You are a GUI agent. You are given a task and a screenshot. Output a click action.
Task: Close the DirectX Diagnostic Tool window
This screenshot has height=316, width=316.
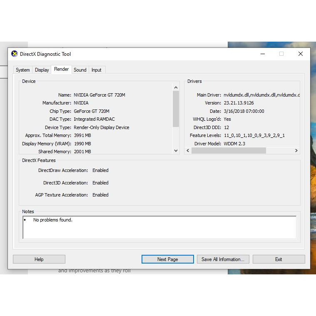click(x=301, y=54)
